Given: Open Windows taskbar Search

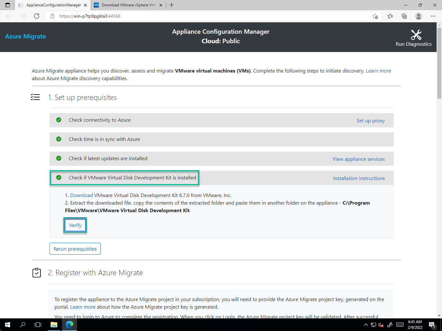Looking at the screenshot, I should [23, 325].
